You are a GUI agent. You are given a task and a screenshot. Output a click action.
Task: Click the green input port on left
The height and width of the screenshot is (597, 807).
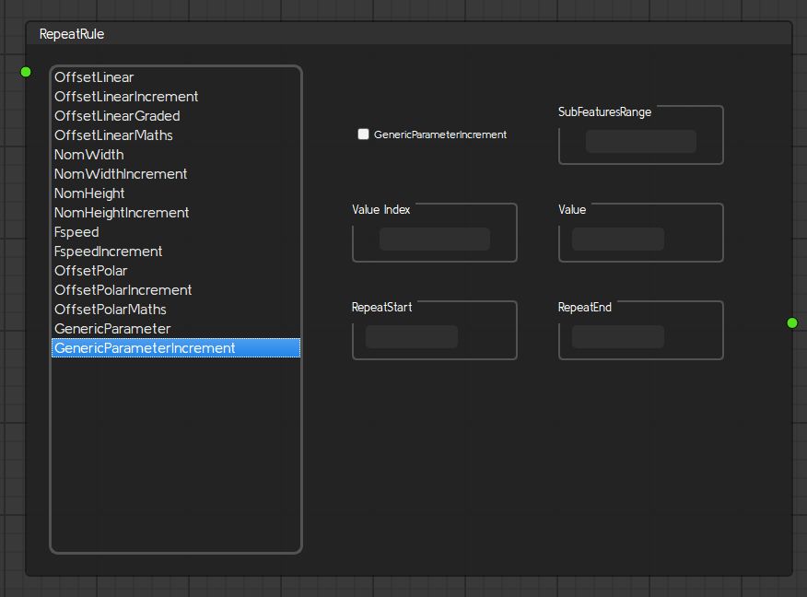(x=26, y=72)
